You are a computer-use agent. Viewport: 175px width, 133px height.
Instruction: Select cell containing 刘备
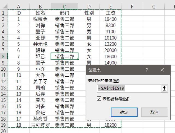[40, 106]
